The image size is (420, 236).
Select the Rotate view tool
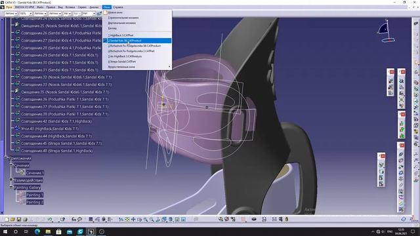tap(139, 220)
